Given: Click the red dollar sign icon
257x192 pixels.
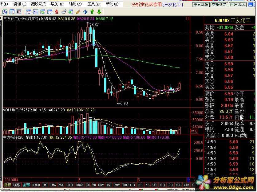Looking at the screenshot, I should (57, 12).
